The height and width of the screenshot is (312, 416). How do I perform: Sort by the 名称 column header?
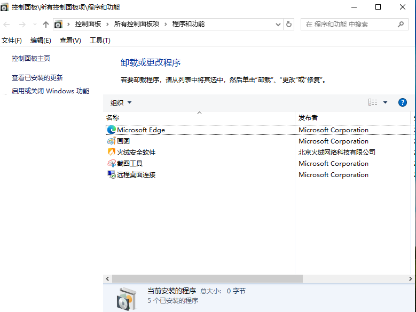(199, 117)
